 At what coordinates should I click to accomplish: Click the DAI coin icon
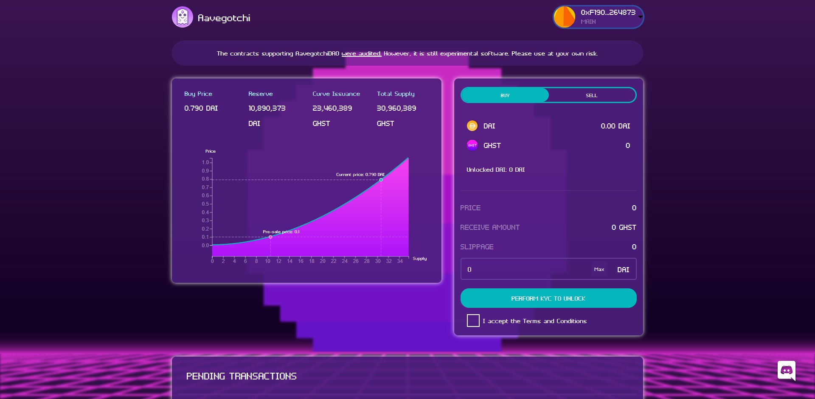[x=472, y=126]
